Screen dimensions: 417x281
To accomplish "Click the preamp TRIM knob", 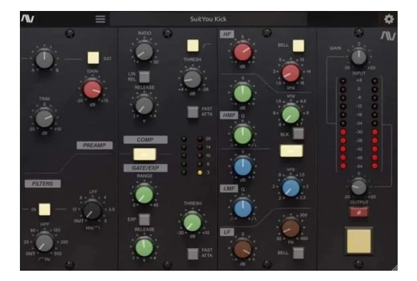I will click(45, 119).
